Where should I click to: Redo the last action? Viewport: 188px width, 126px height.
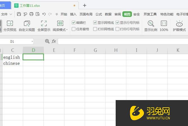point(50,14)
